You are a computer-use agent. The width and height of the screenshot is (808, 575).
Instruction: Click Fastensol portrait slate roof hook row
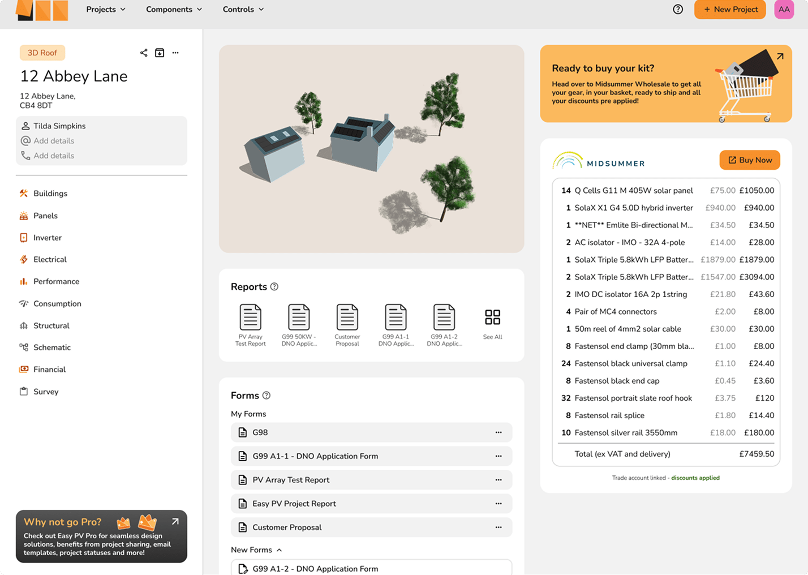[667, 398]
